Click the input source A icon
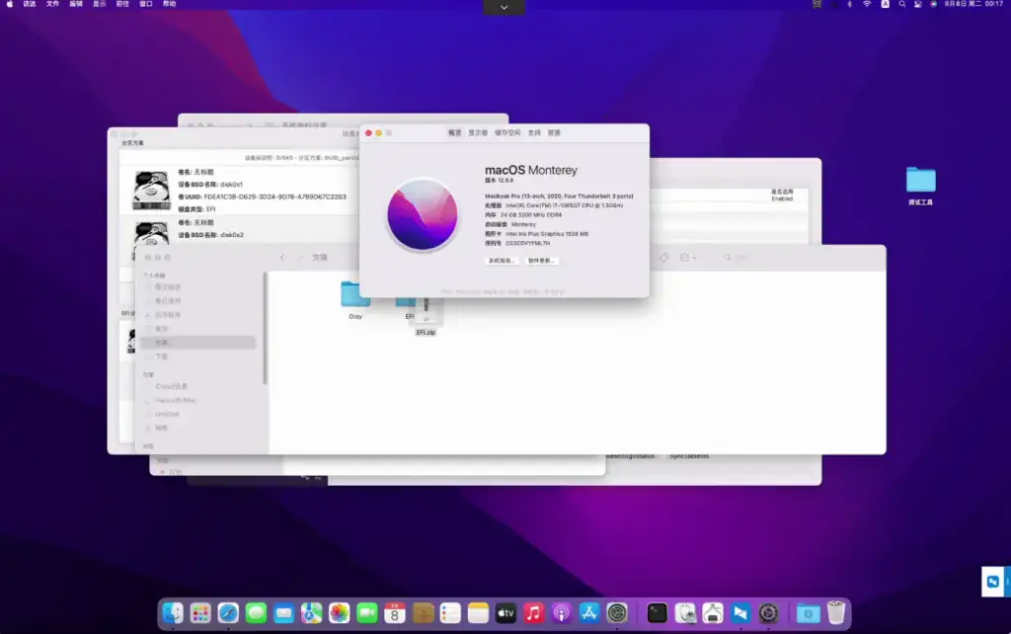Image resolution: width=1011 pixels, height=634 pixels. click(x=886, y=4)
